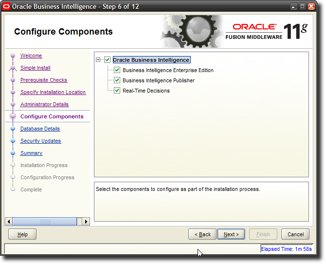Maximize the installer window
Screen dimensions: 326x264
302,6
